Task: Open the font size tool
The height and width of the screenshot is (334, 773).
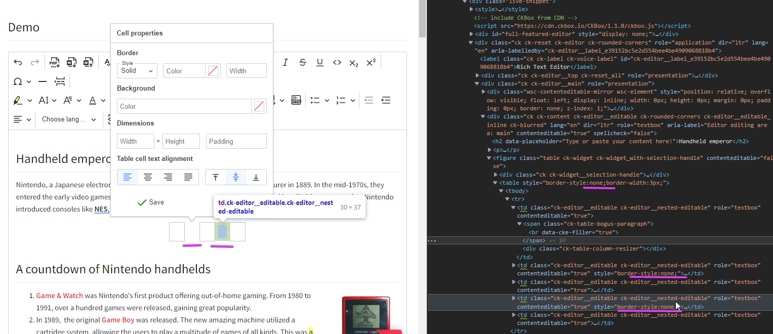Action: [44, 101]
